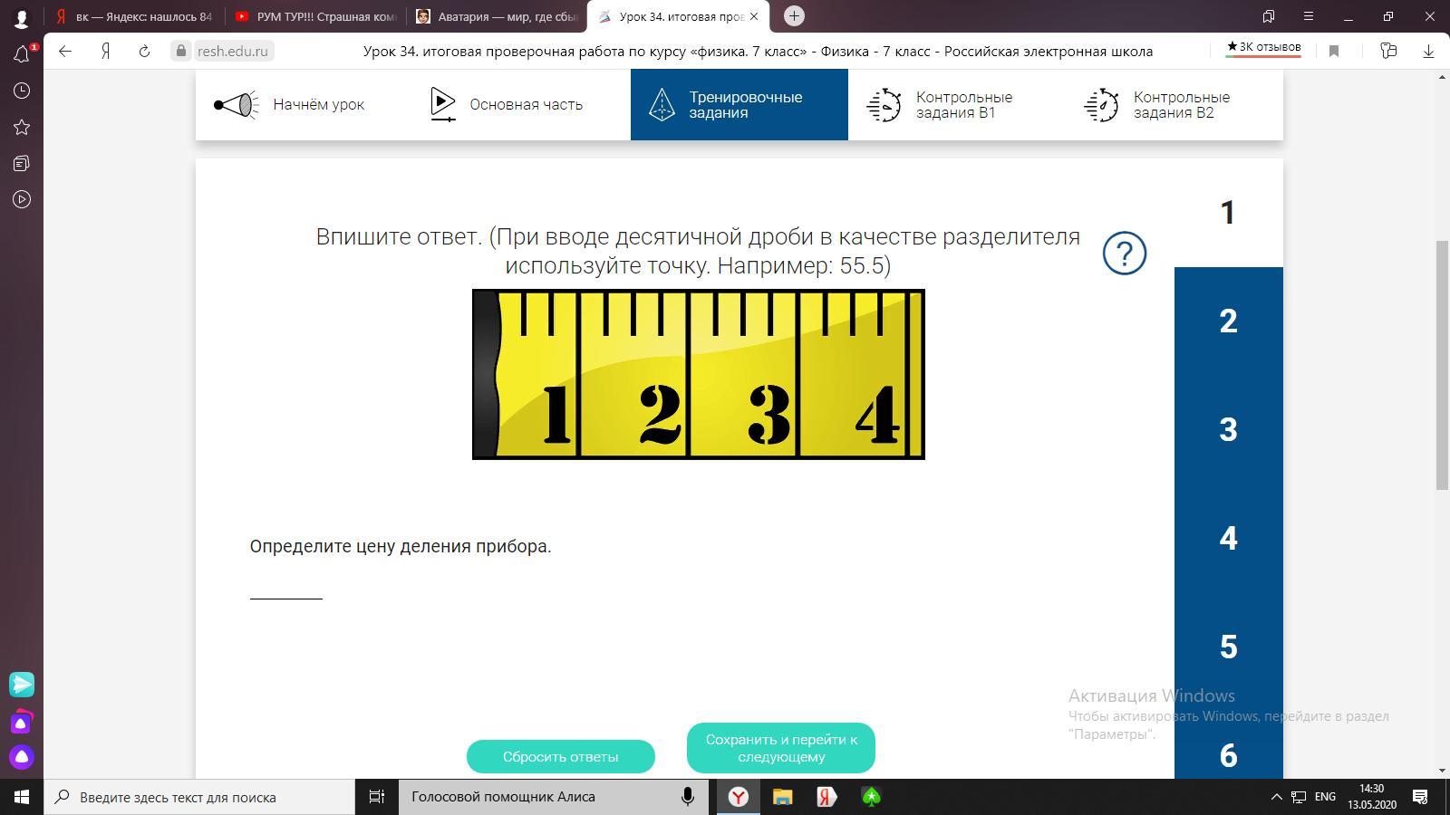
Task: Click Сохранить и перейти к следующему
Action: (x=781, y=748)
